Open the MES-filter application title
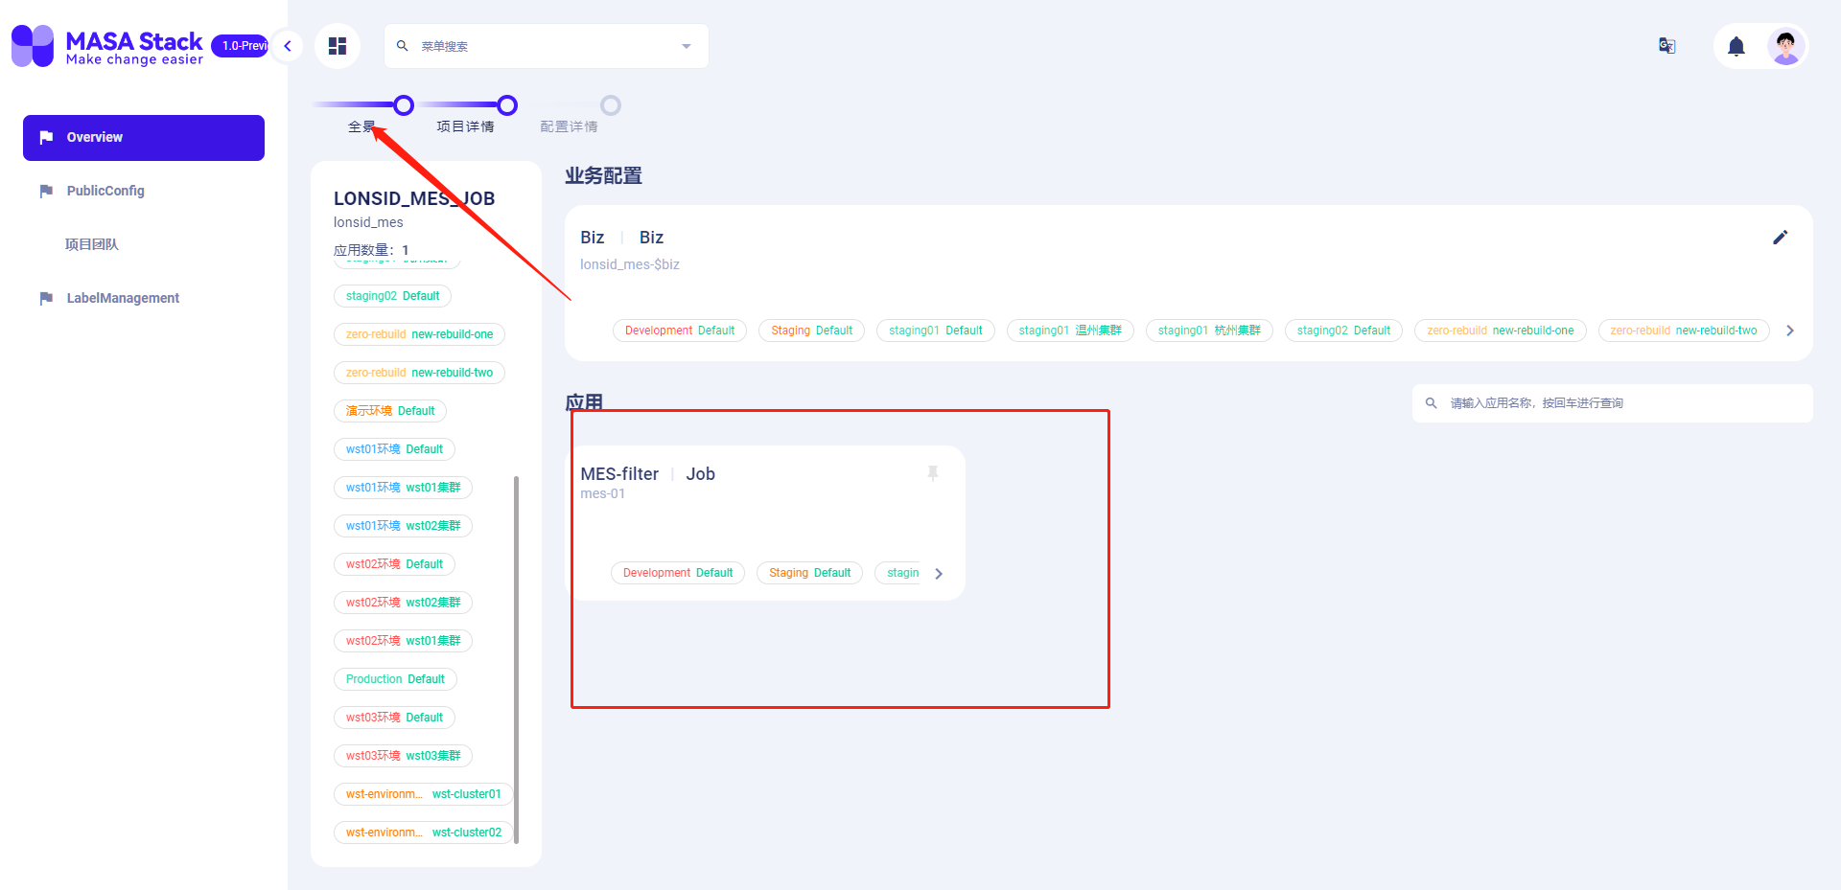Image resolution: width=1841 pixels, height=890 pixels. 619,474
